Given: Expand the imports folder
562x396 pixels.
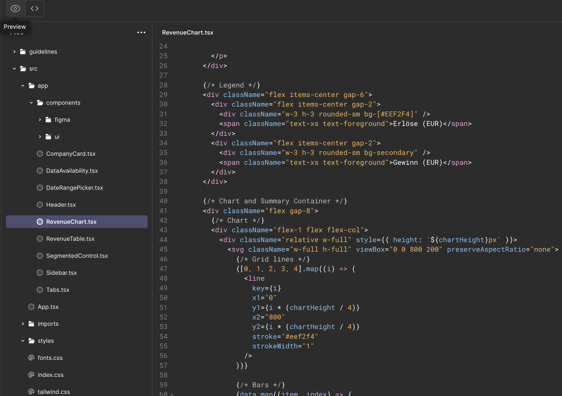Looking at the screenshot, I should (x=23, y=324).
